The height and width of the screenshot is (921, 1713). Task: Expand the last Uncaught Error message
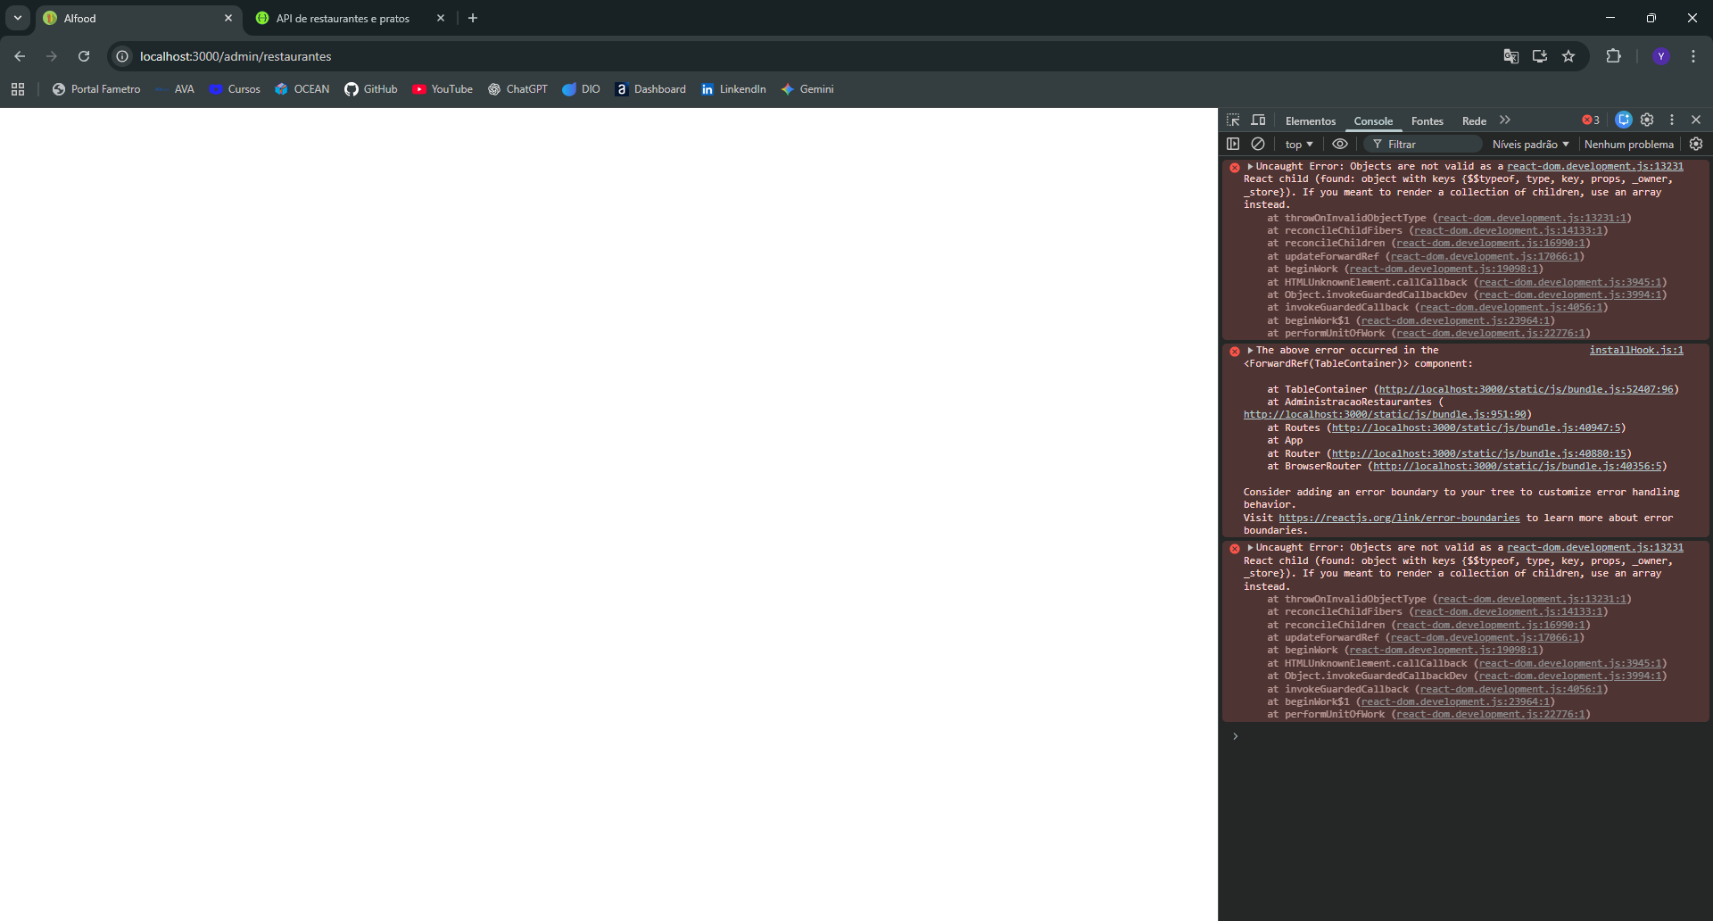point(1251,548)
